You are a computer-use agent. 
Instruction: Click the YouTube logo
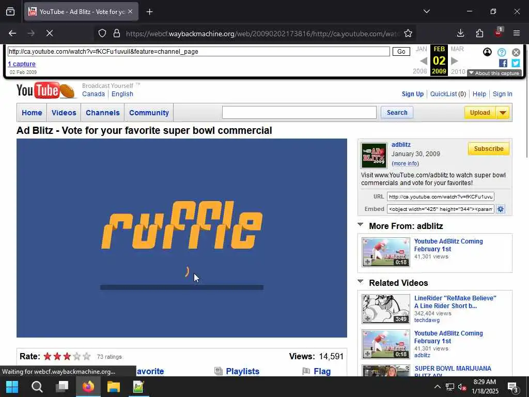[x=46, y=90]
